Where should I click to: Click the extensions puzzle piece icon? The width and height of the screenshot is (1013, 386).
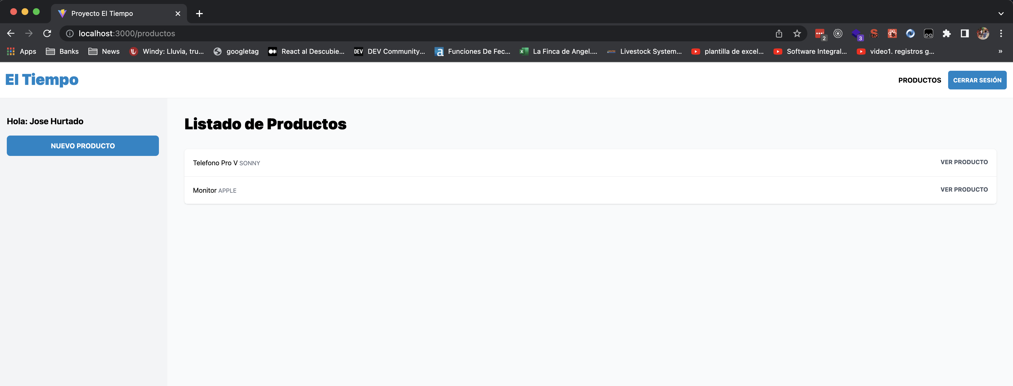947,33
